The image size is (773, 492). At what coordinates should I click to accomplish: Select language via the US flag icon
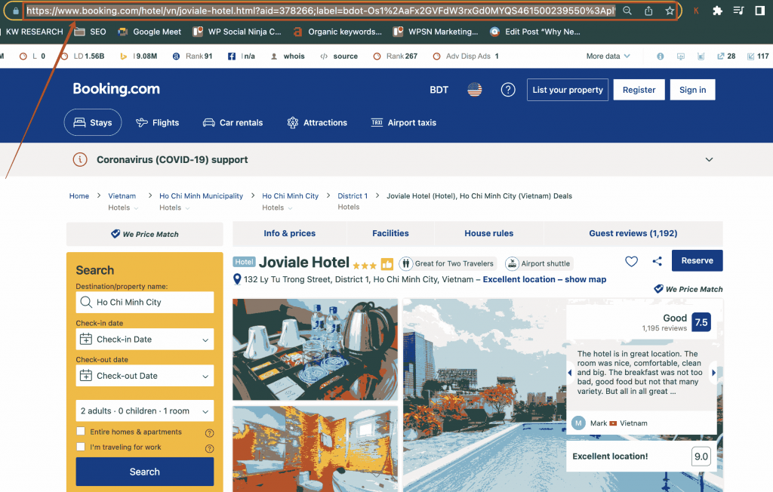click(x=475, y=90)
